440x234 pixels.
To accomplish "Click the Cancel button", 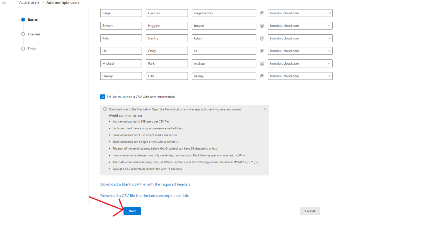I will point(310,211).
